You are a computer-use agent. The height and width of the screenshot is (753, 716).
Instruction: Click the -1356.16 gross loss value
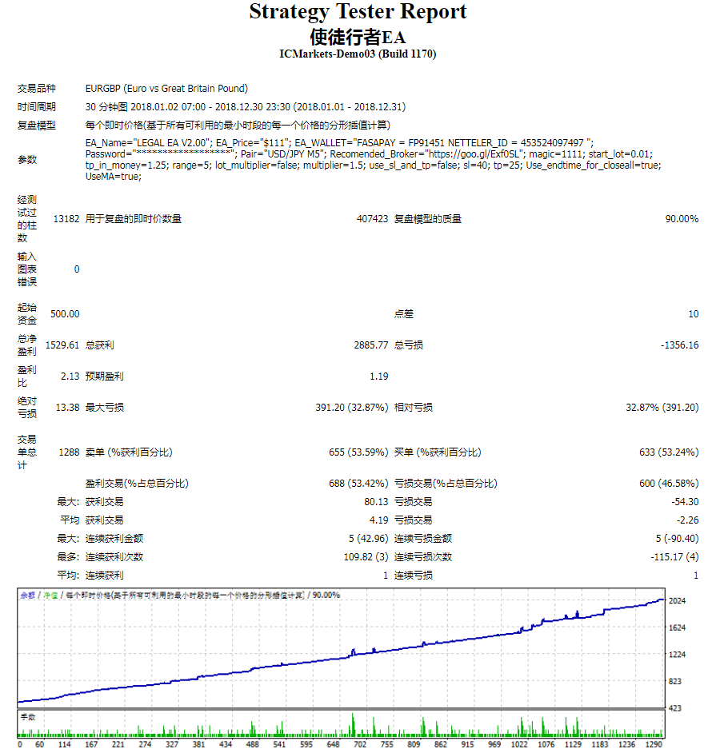tap(679, 345)
